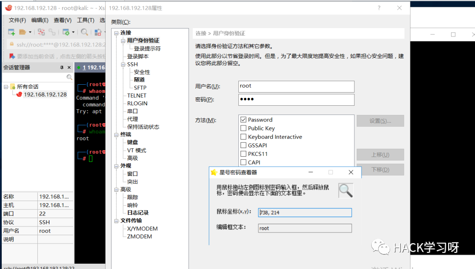The image size is (475, 269).
Task: Click the color scheme icon in toolbar
Action: 98,32
